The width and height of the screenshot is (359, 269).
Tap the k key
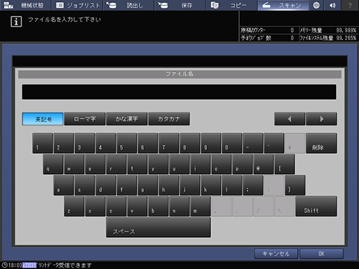tap(211, 185)
